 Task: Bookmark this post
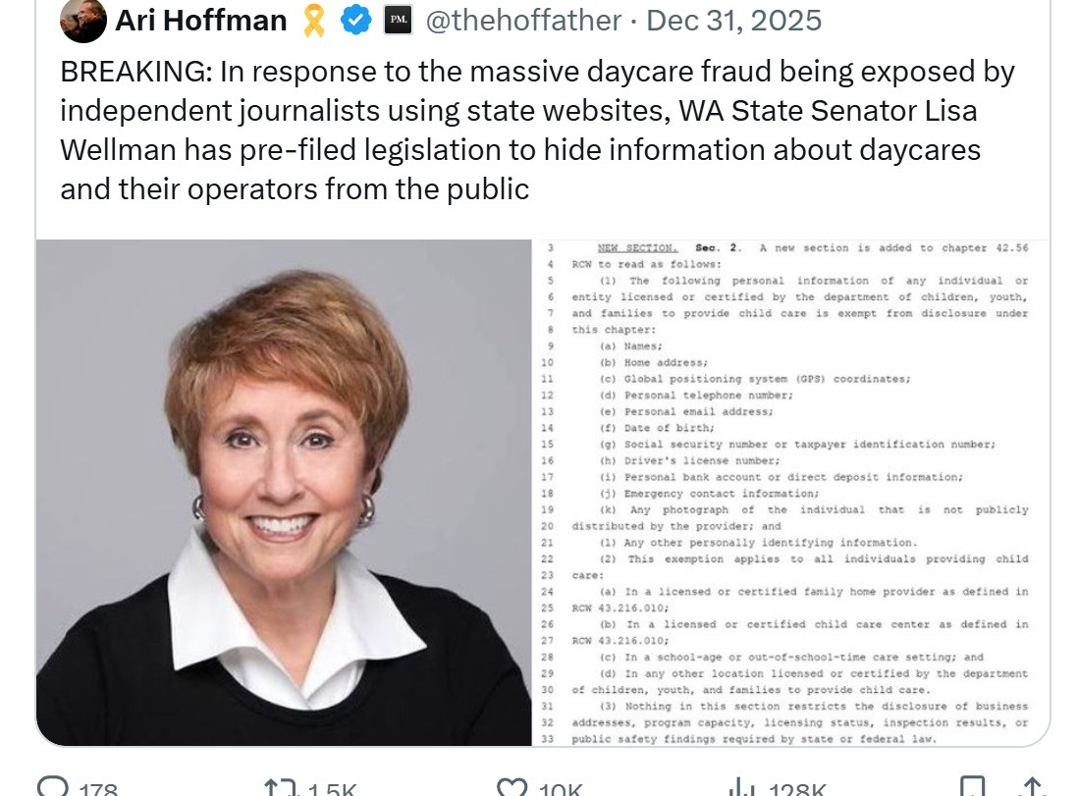(972, 788)
